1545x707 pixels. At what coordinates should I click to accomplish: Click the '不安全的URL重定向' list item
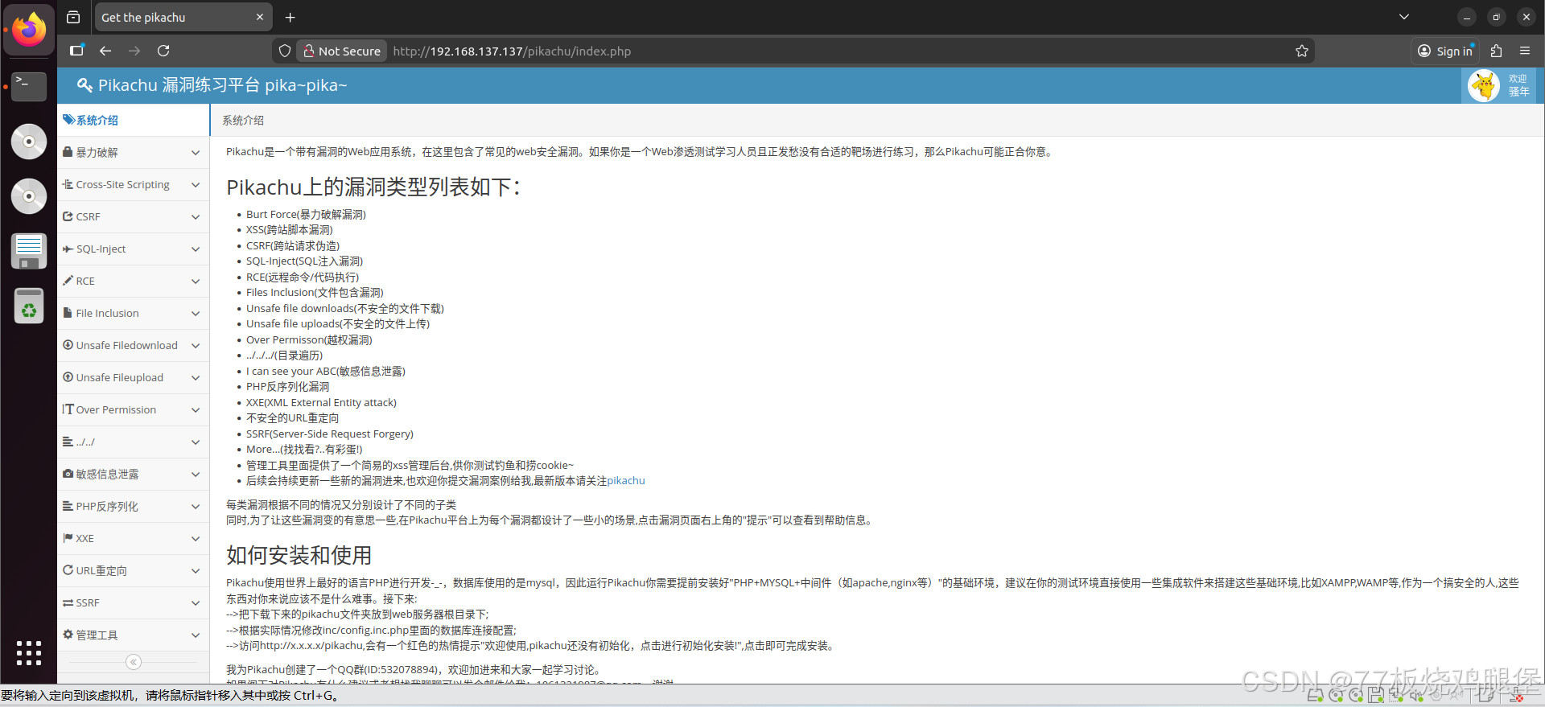click(293, 418)
